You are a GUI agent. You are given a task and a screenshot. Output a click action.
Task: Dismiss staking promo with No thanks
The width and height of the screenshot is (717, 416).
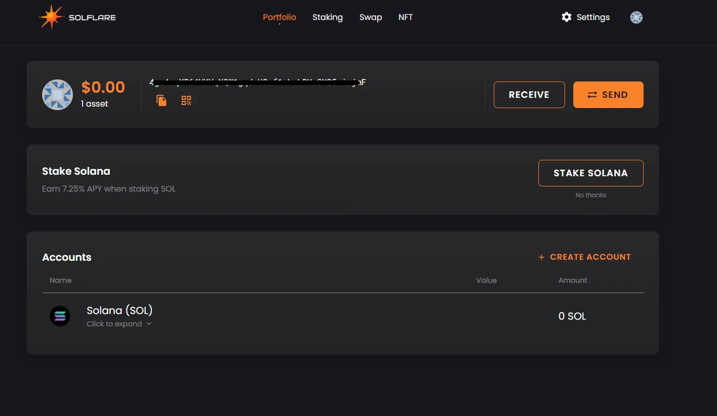(x=591, y=195)
